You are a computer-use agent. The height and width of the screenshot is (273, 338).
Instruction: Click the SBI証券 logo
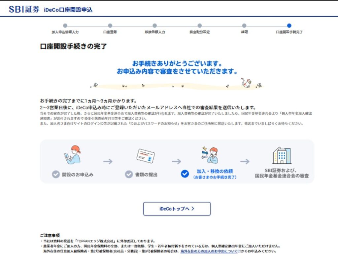click(x=24, y=10)
